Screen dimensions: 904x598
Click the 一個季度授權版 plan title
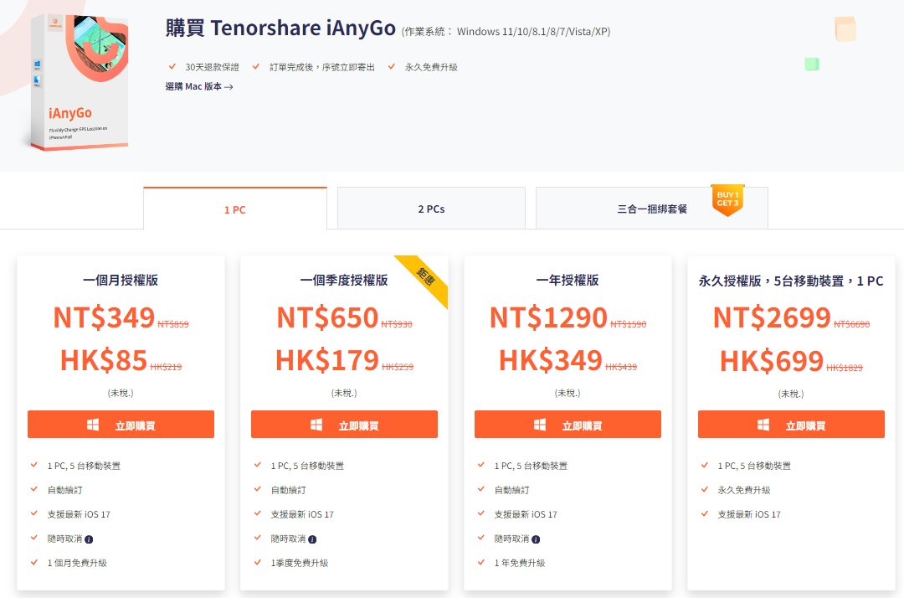click(x=344, y=281)
